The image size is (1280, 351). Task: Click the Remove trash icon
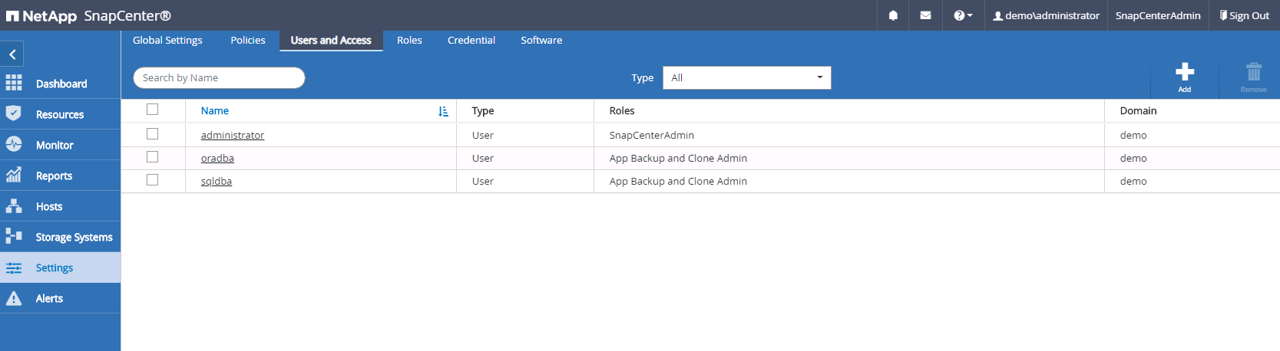1253,73
